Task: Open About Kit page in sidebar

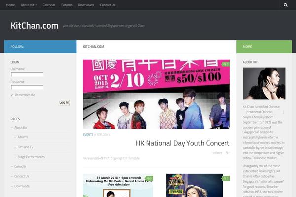Action: click(x=21, y=128)
